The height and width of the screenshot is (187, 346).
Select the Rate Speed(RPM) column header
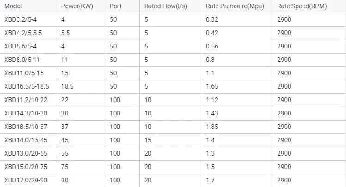point(299,7)
